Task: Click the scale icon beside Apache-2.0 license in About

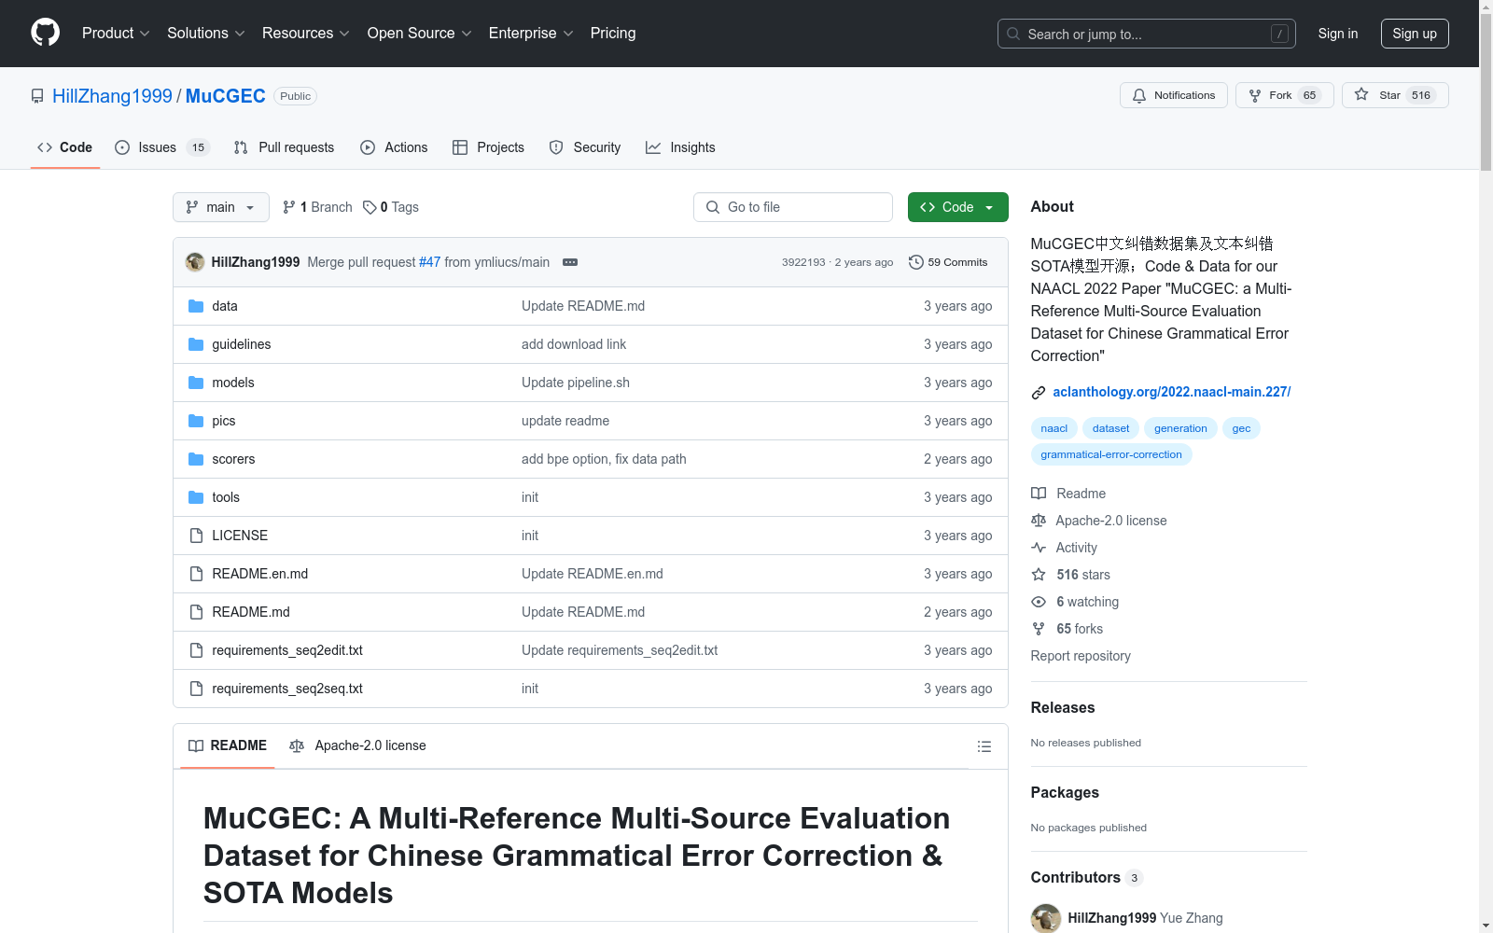Action: click(x=1039, y=521)
